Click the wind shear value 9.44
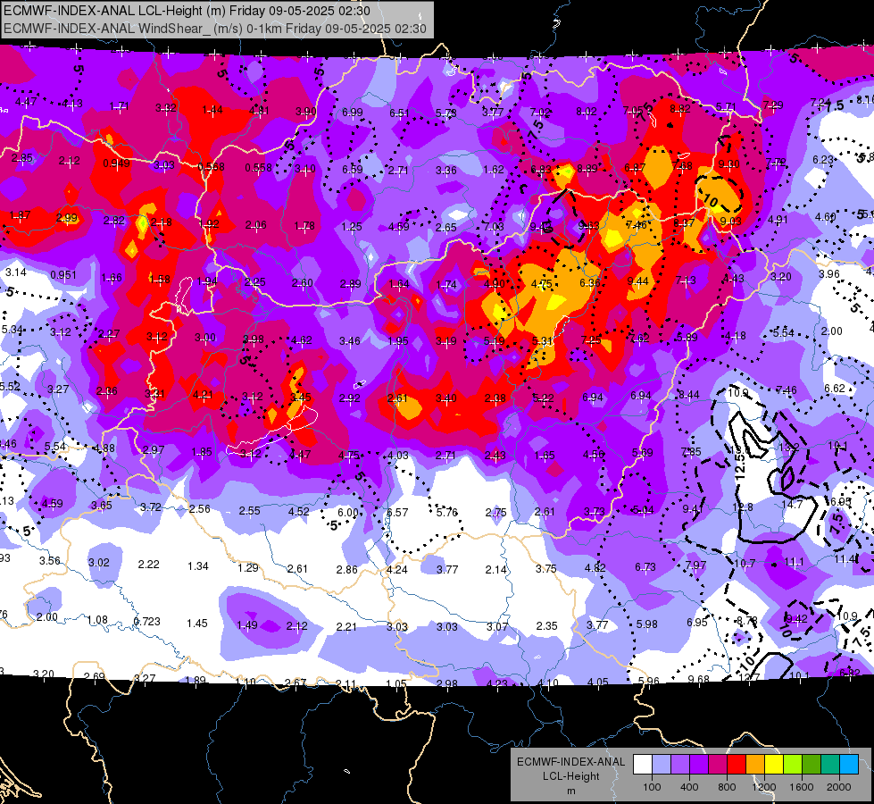The width and height of the screenshot is (874, 804). click(x=637, y=281)
